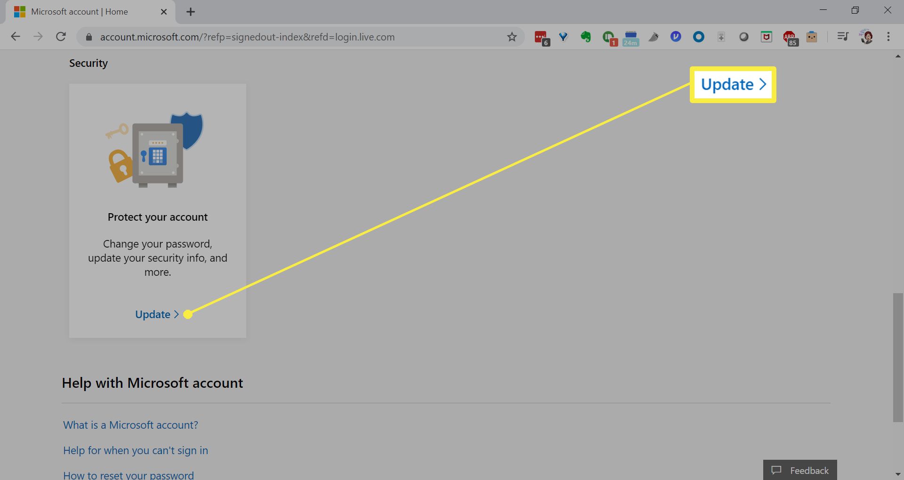Click Update link in Protect your account
Image resolution: width=904 pixels, height=480 pixels.
[x=157, y=314]
